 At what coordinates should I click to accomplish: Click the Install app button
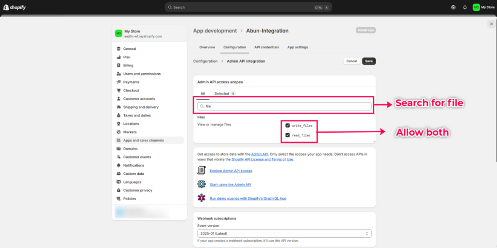[366, 31]
